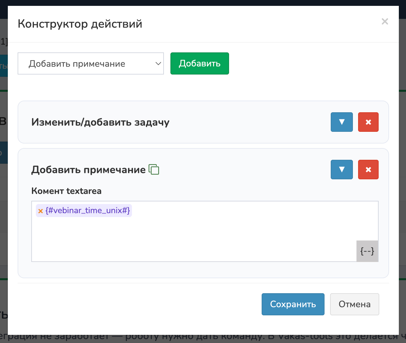Click the Изменить/добавить задачу heading
406x343 pixels.
pyautogui.click(x=100, y=122)
